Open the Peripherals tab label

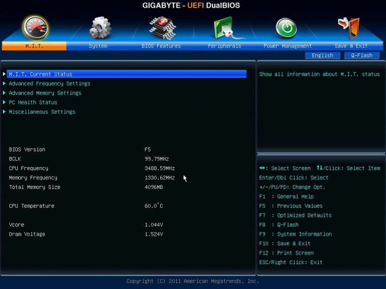224,45
